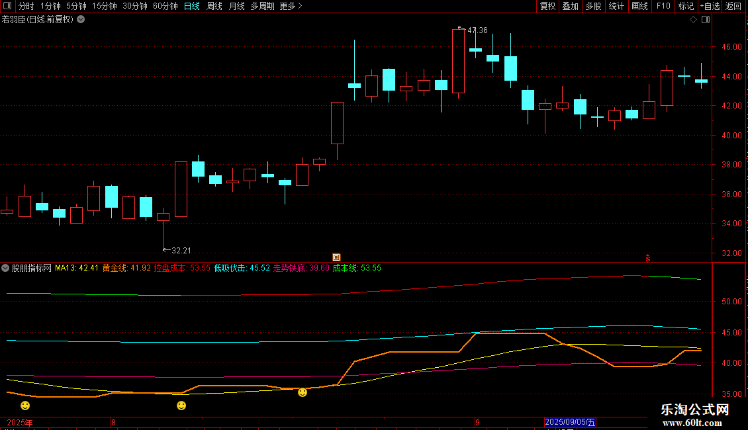
Task: Click the third smiley signal on the orange line
Action: point(303,392)
